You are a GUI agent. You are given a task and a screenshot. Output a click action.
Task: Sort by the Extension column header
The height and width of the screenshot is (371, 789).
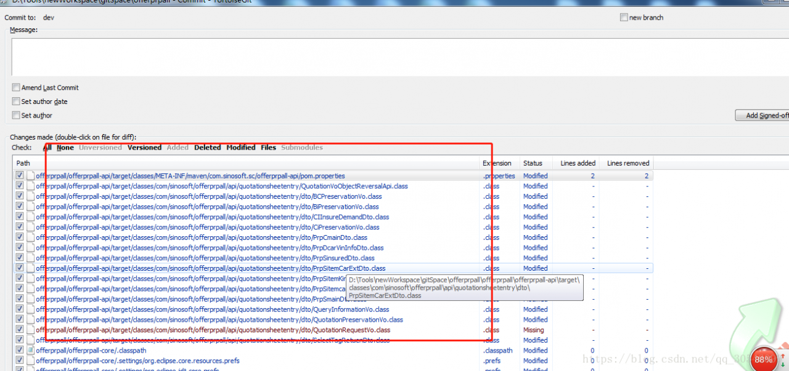coord(501,163)
